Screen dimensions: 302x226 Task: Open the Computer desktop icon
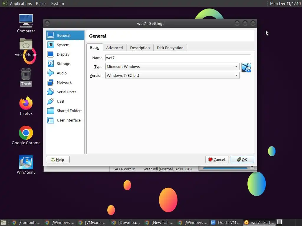click(x=26, y=21)
